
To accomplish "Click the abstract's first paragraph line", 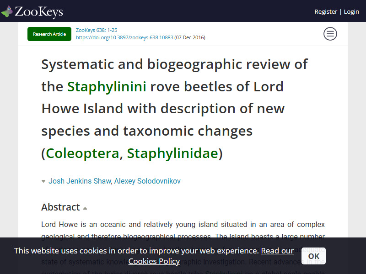I will point(183,224).
